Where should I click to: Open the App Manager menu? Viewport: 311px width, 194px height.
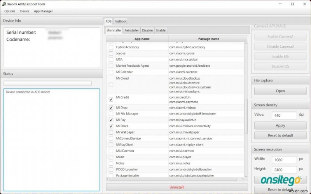(x=43, y=11)
